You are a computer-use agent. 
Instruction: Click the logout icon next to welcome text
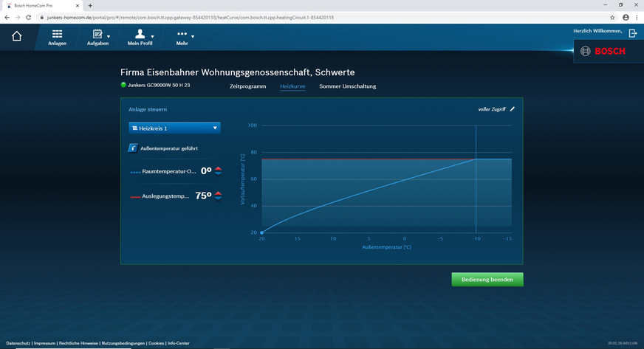coord(633,32)
